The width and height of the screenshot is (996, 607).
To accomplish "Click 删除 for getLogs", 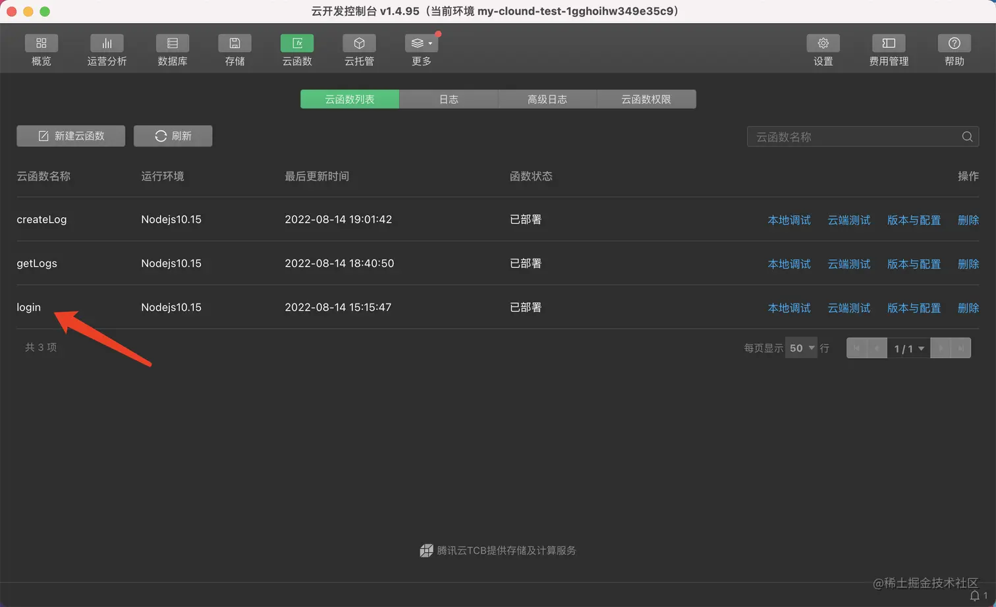I will point(968,264).
